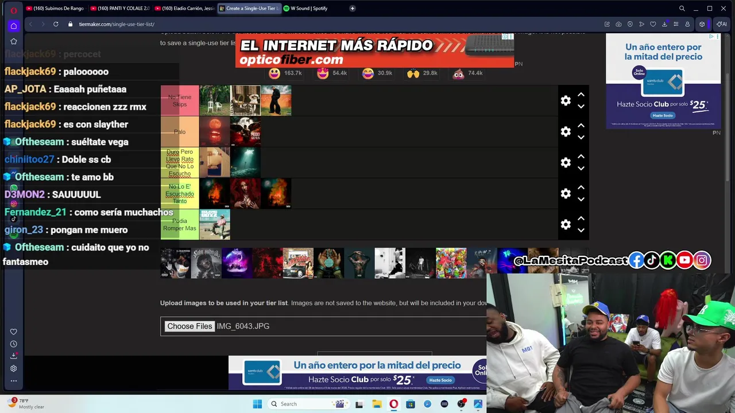Move Duro Pero Llevo Rato tier up
This screenshot has width=735, height=413.
coord(581,157)
